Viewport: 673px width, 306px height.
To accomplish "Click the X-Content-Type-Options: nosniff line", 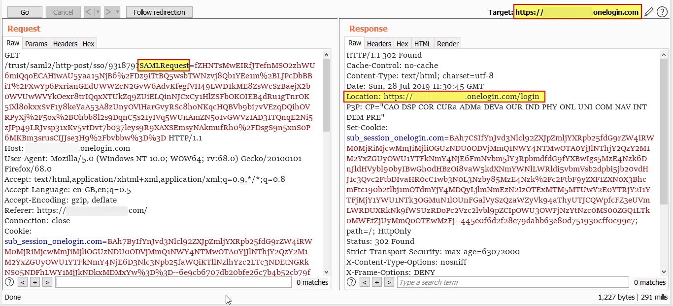I will pyautogui.click(x=406, y=262).
